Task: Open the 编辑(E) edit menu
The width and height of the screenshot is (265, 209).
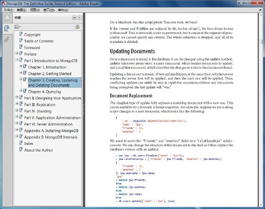Action: (22, 10)
